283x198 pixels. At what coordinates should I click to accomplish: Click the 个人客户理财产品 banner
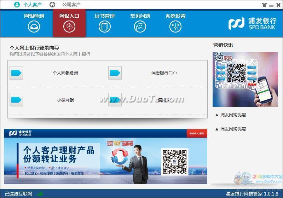click(105, 157)
